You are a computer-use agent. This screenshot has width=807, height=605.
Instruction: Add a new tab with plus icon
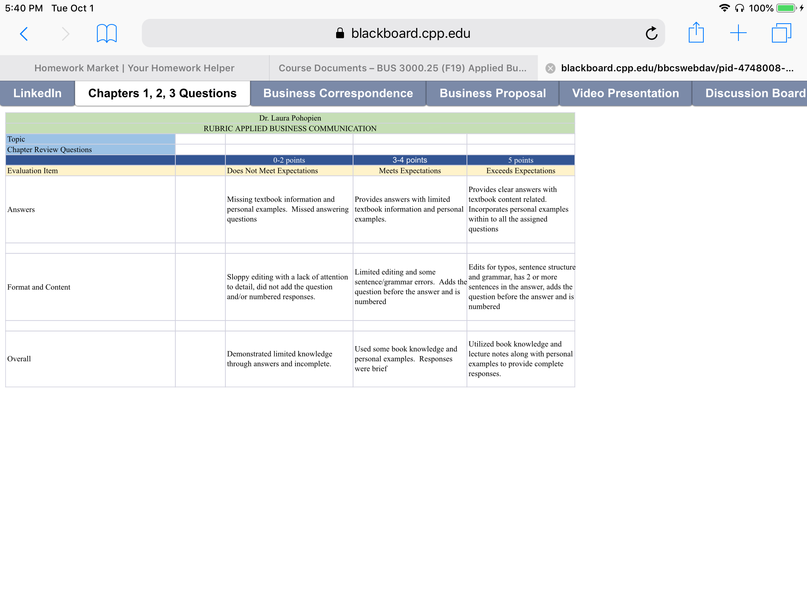point(738,33)
